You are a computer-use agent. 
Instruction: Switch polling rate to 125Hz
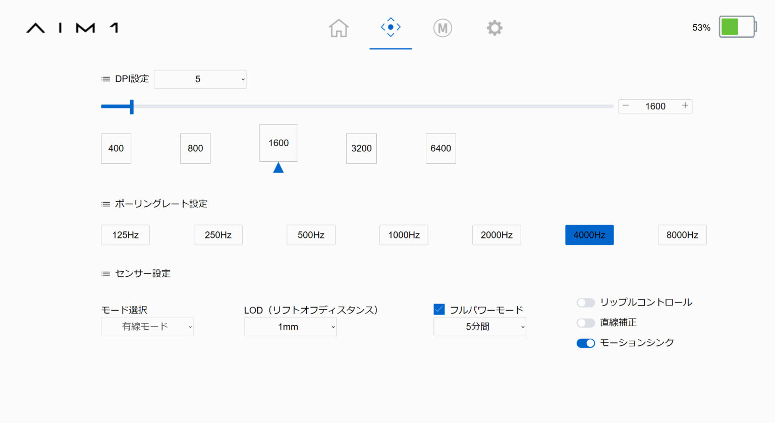pyautogui.click(x=125, y=235)
